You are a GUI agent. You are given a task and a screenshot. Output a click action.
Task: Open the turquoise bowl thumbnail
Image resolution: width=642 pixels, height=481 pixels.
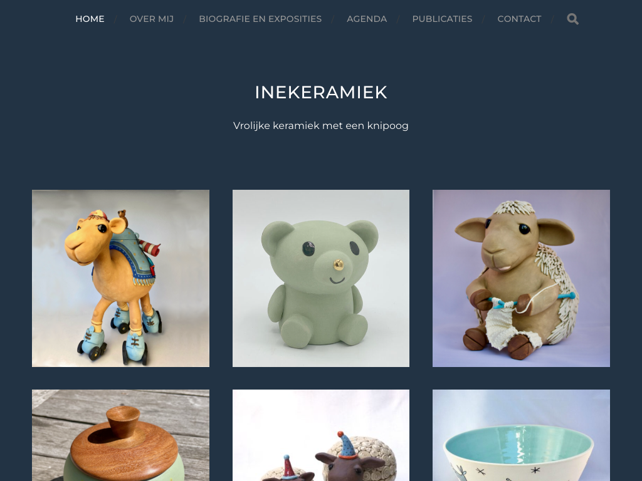pyautogui.click(x=521, y=435)
